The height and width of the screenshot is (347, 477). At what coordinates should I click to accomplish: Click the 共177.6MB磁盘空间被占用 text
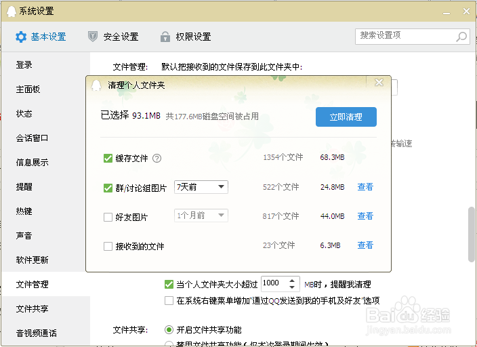(212, 116)
